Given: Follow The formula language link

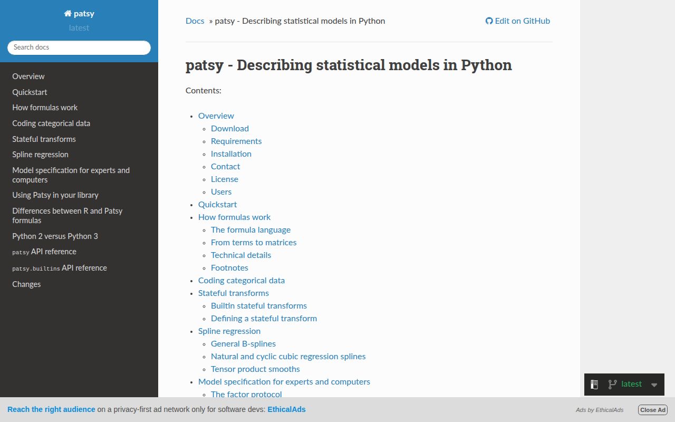Looking at the screenshot, I should 250,230.
